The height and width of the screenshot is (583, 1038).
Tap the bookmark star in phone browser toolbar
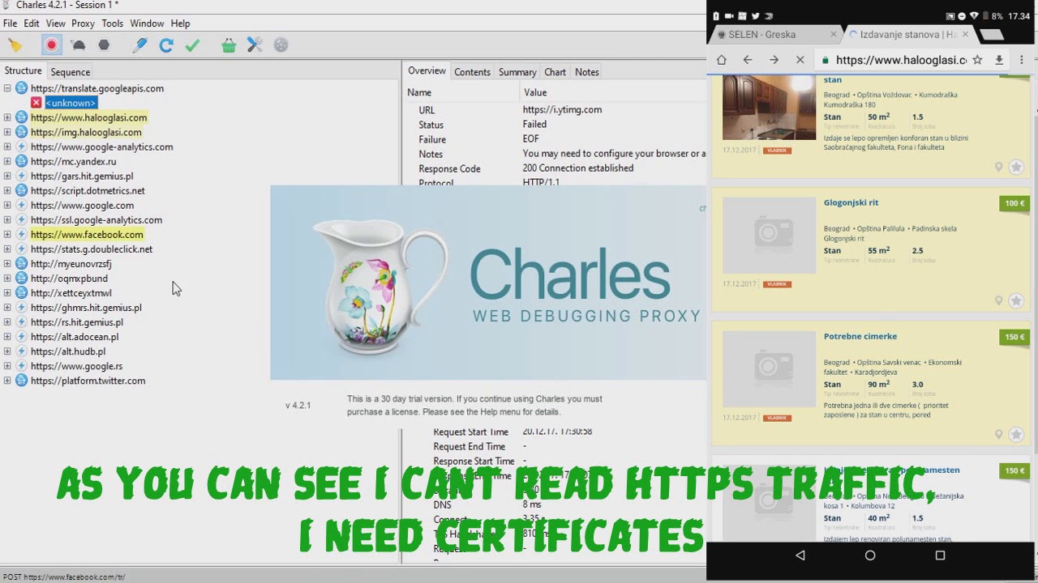[x=977, y=60]
